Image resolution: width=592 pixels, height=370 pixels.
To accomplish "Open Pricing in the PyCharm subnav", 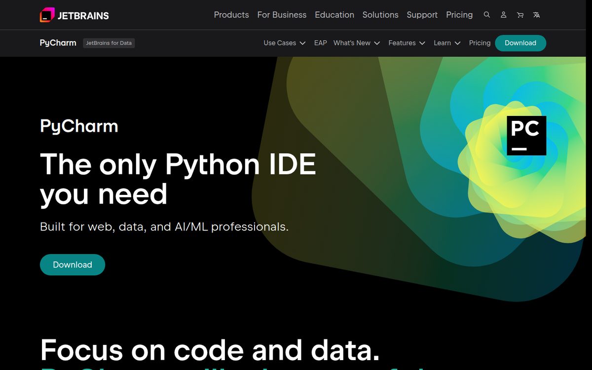I will tap(480, 43).
